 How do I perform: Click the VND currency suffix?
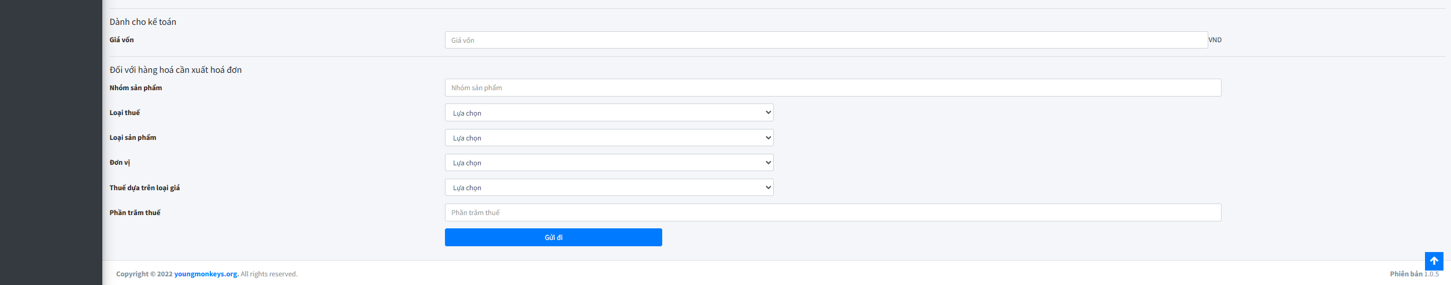click(x=1215, y=40)
